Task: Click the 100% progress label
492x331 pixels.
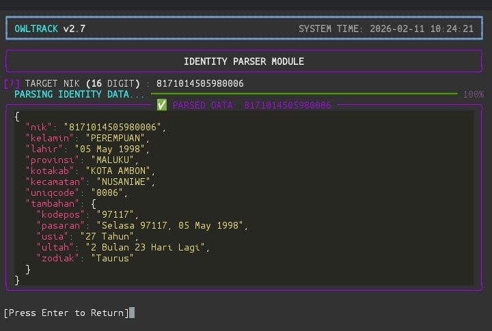Action: pyautogui.click(x=474, y=94)
